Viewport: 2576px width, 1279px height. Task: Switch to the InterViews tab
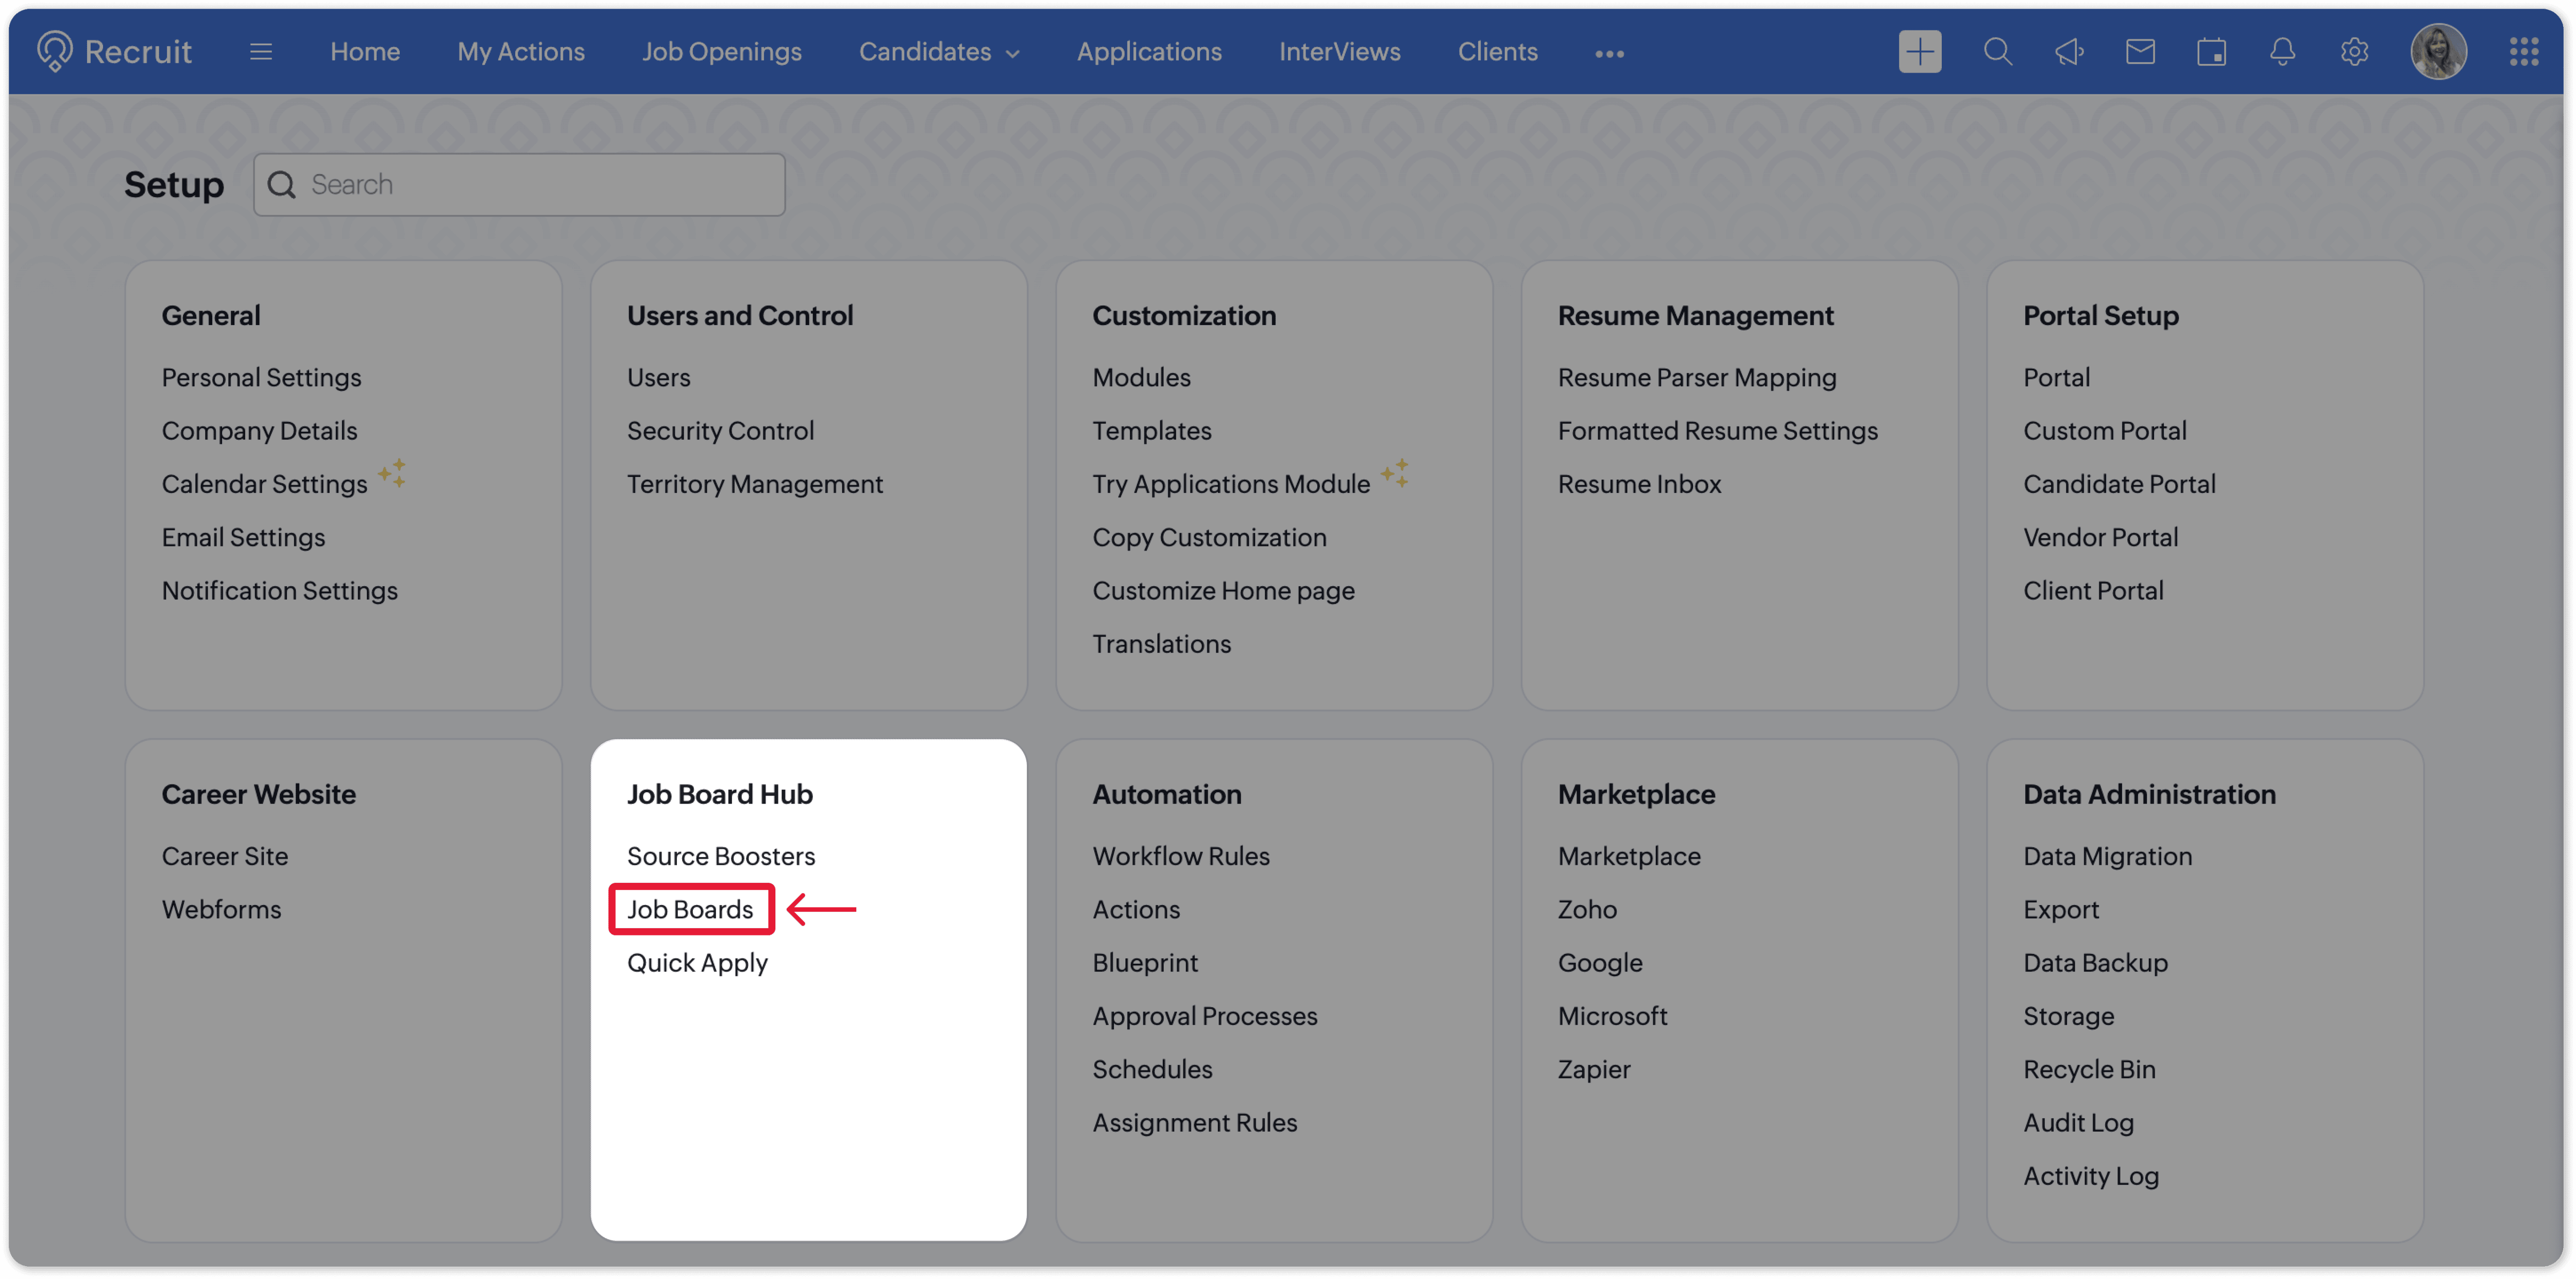[x=1339, y=52]
